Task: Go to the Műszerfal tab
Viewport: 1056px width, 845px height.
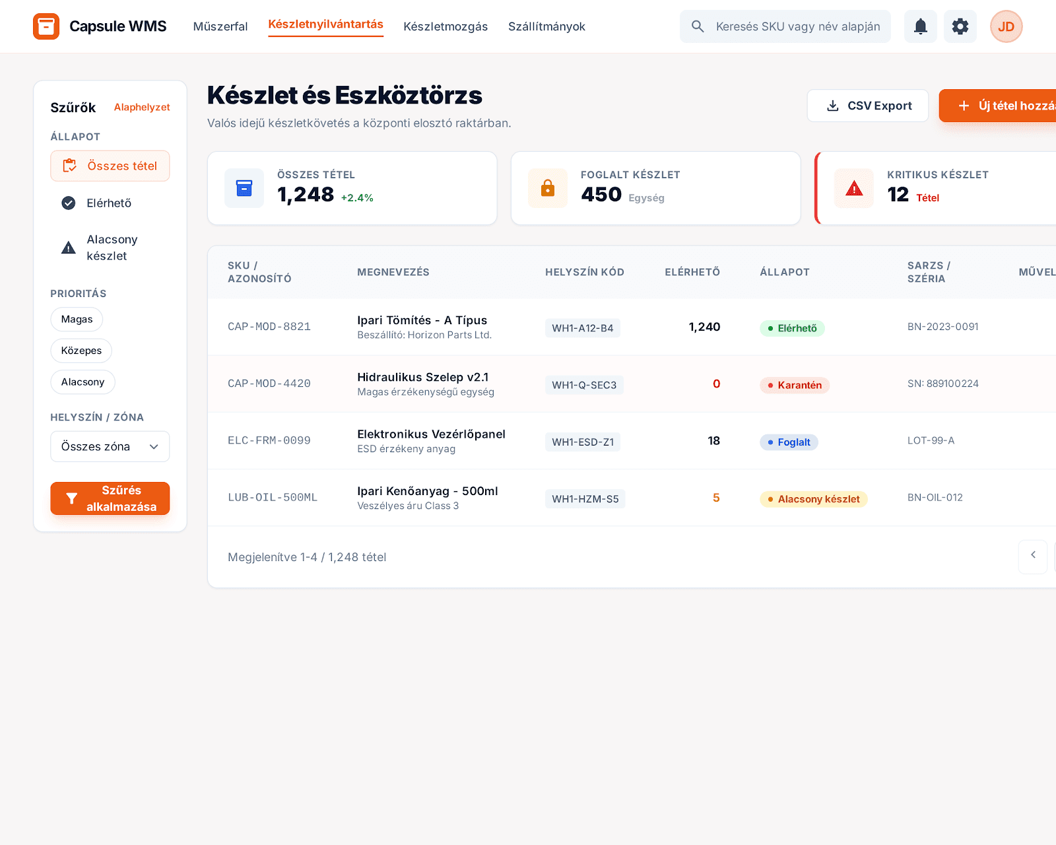Action: point(220,26)
